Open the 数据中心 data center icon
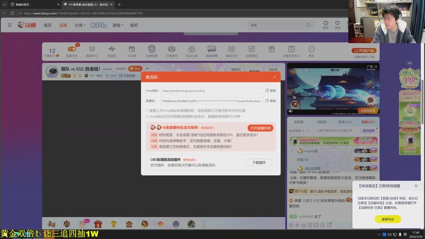425x239 pixels. tap(92, 51)
